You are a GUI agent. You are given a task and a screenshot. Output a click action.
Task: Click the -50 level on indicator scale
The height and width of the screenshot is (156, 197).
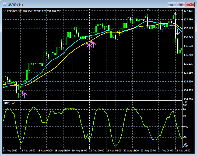click(x=185, y=137)
